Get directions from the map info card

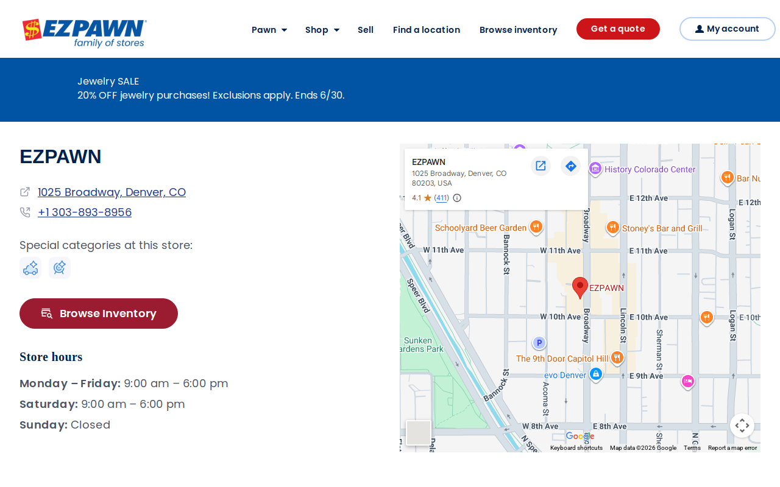point(570,166)
